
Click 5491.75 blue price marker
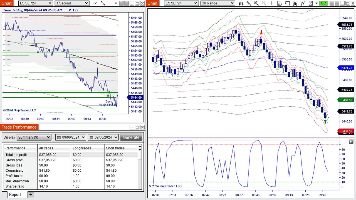click(345, 68)
